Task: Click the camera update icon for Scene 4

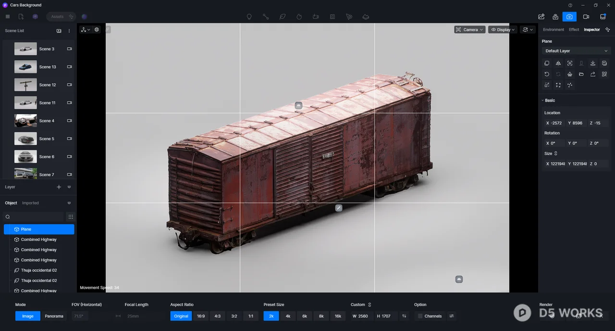Action: tap(69, 121)
